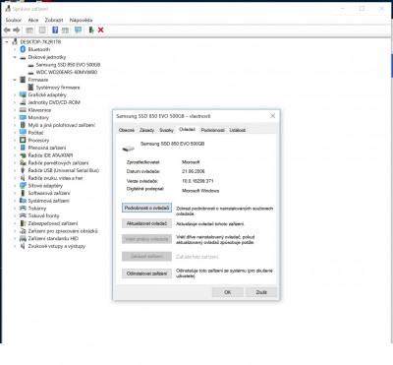Click the back arrow in the toolbar

tap(7, 30)
